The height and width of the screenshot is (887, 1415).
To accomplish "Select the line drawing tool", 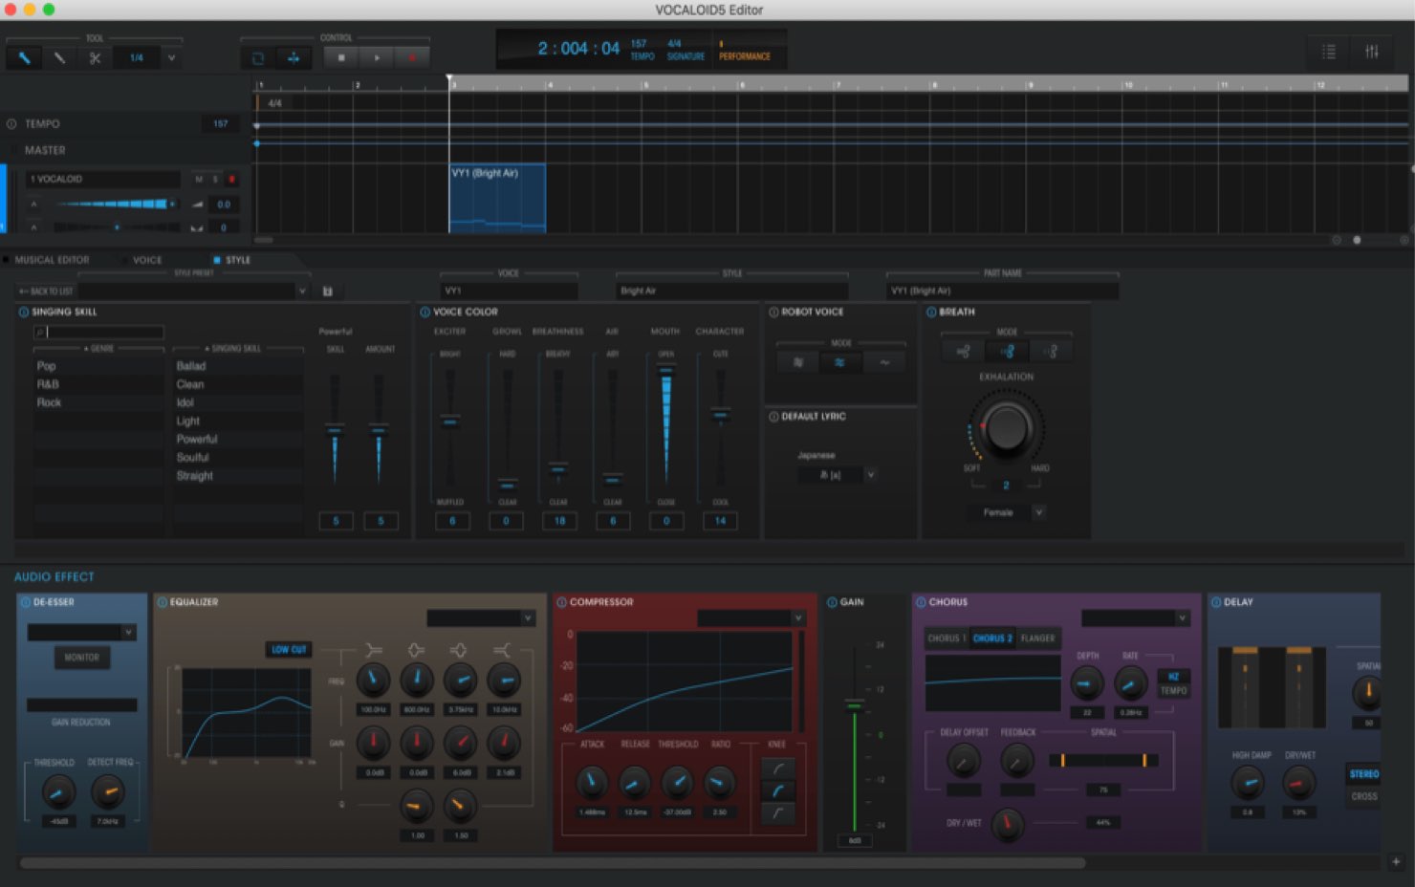I will (59, 58).
